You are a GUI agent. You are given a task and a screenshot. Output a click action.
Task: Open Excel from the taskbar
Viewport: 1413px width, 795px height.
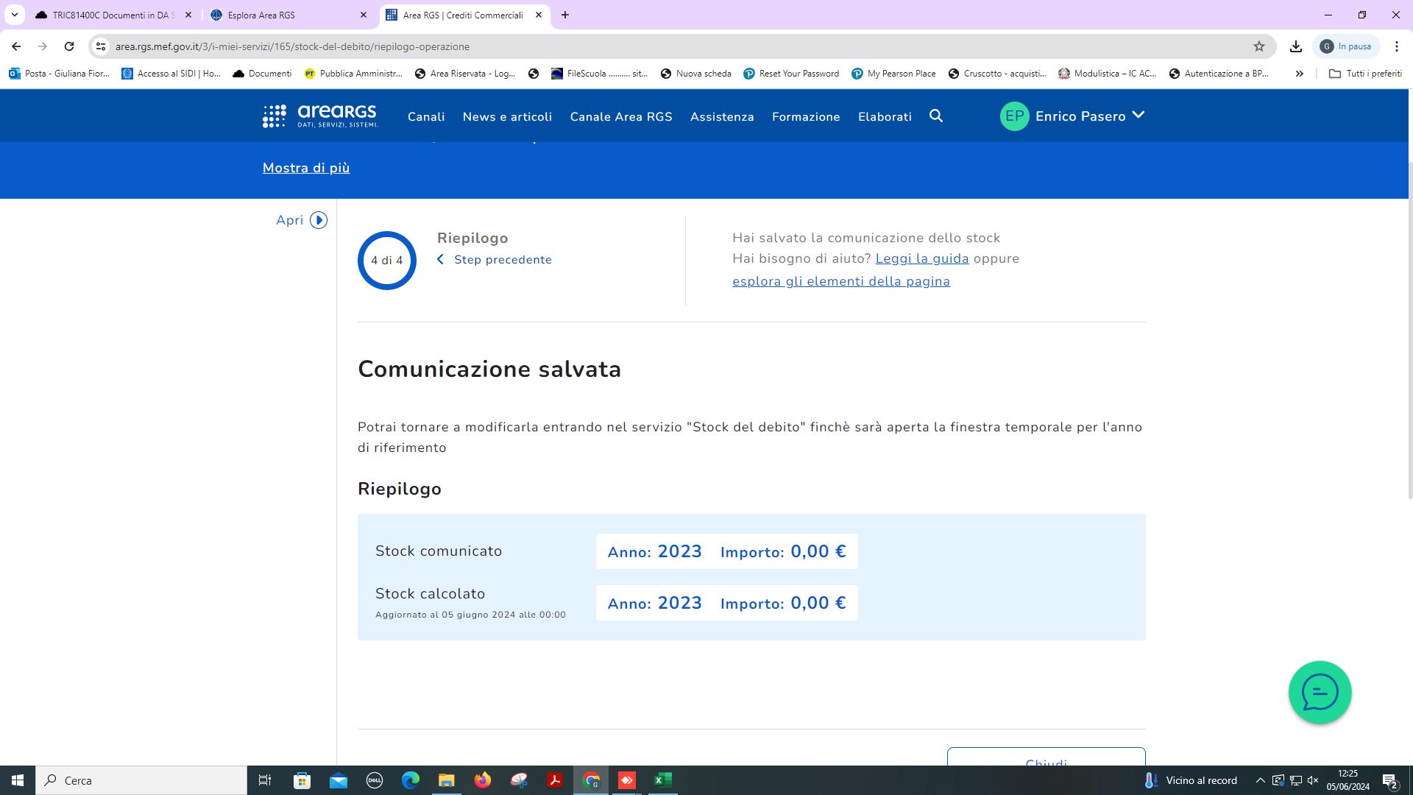point(662,780)
